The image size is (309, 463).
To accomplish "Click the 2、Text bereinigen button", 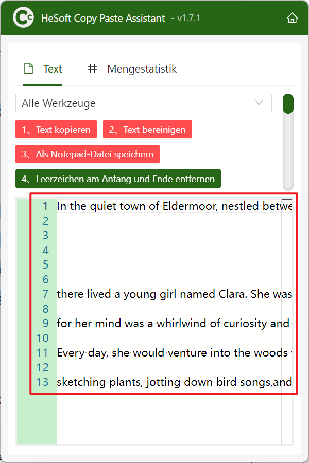I will [x=147, y=129].
